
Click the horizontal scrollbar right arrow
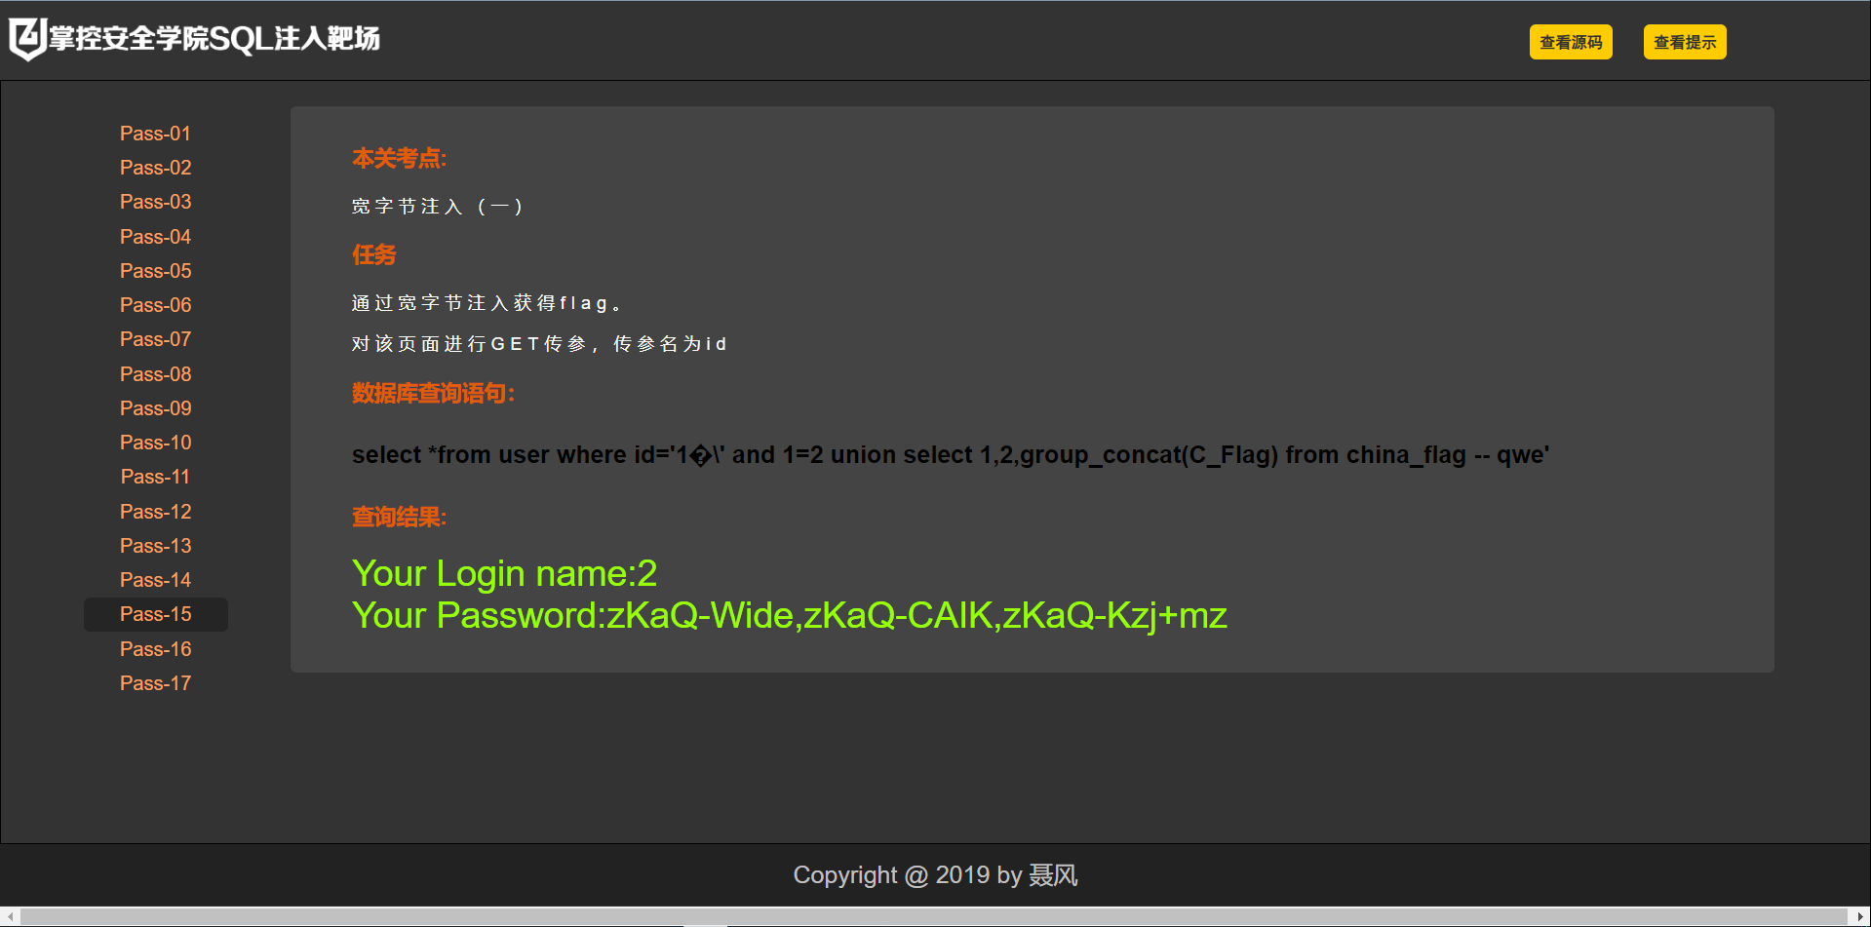pos(1860,917)
